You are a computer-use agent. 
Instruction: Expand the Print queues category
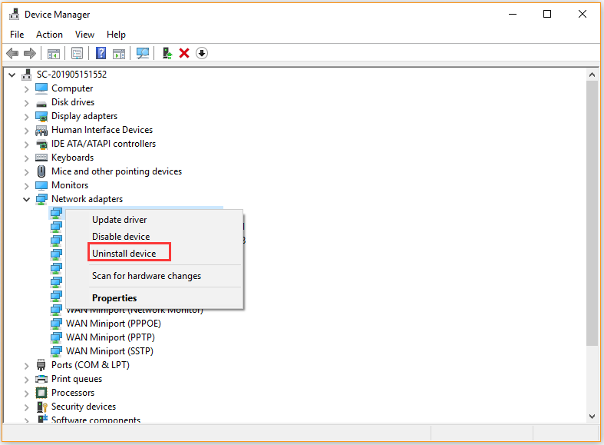point(26,380)
